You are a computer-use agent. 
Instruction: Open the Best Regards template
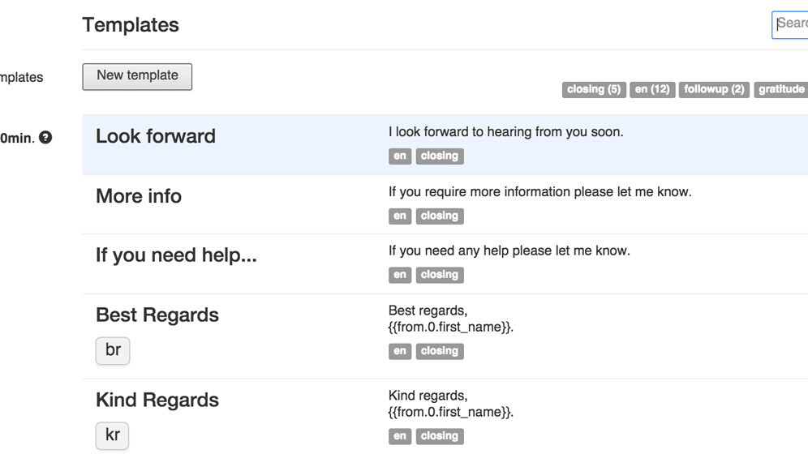click(x=157, y=315)
